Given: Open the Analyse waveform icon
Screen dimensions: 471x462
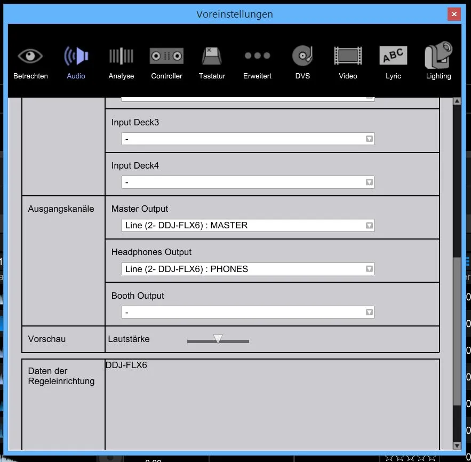Looking at the screenshot, I should click(121, 56).
